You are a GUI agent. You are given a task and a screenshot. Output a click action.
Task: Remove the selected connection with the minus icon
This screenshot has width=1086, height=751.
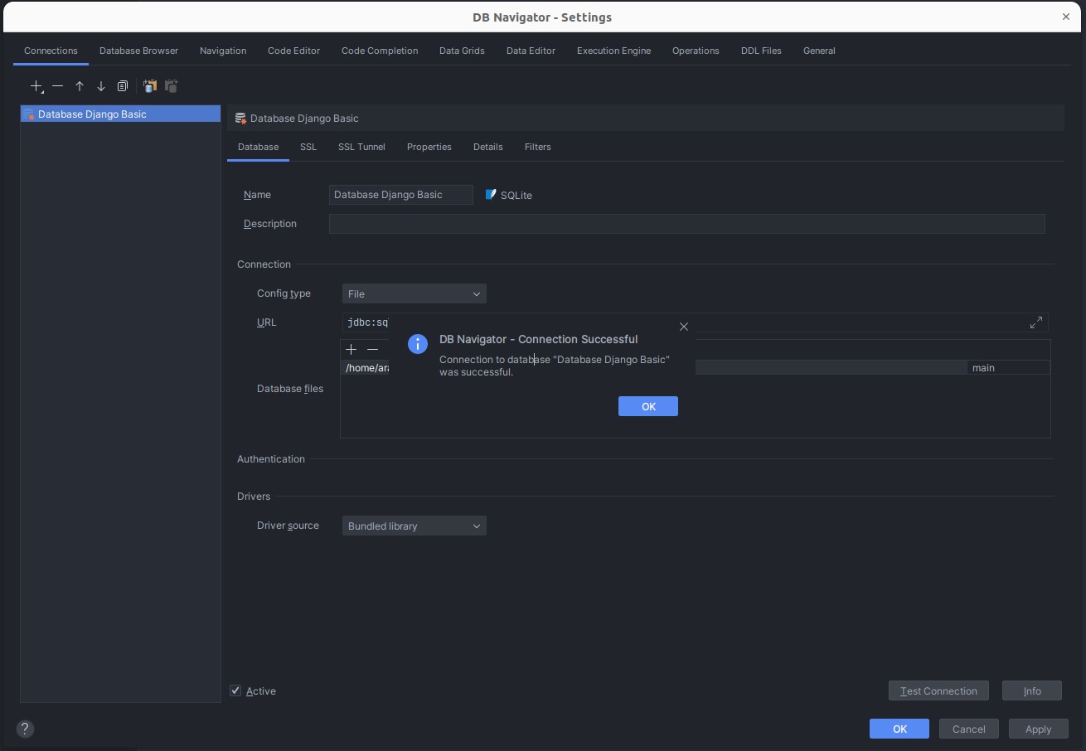point(57,86)
